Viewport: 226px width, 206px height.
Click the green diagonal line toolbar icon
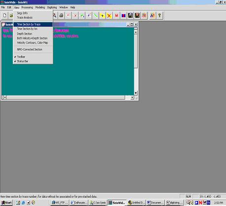[96, 16]
